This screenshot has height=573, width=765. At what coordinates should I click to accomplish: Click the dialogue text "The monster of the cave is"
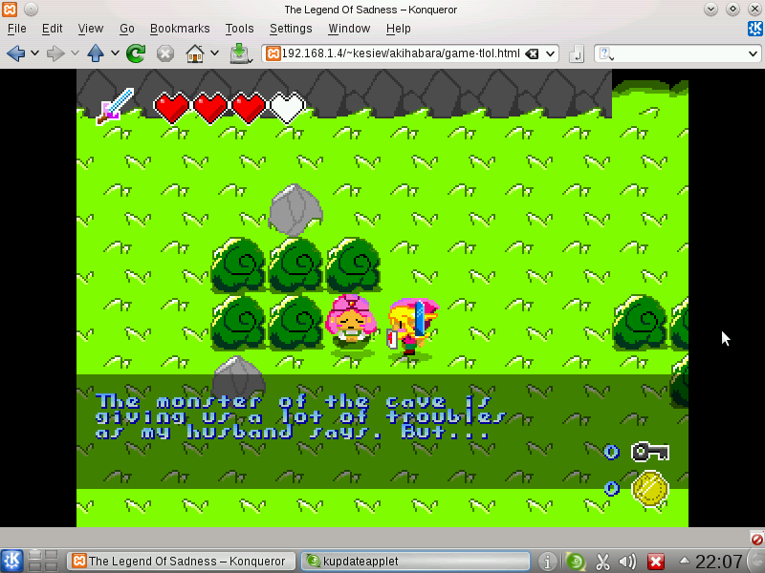[294, 401]
